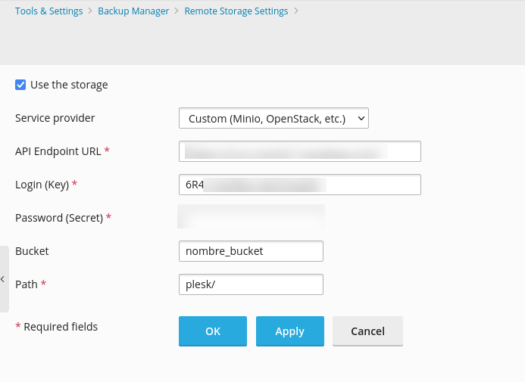Edit the Path field containing plesk/
This screenshot has width=525, height=382.
(x=251, y=284)
